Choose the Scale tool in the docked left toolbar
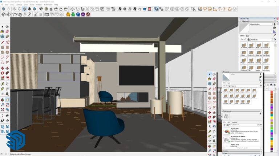Screen dimensions: 279x156 click(x=2, y=78)
